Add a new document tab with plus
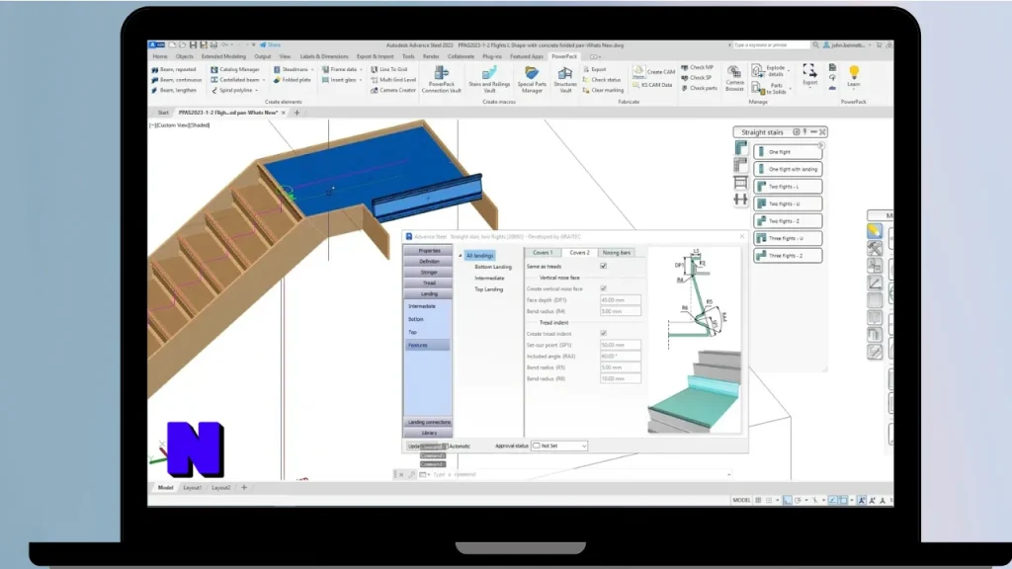Viewport: 1012px width, 569px height. [296, 113]
